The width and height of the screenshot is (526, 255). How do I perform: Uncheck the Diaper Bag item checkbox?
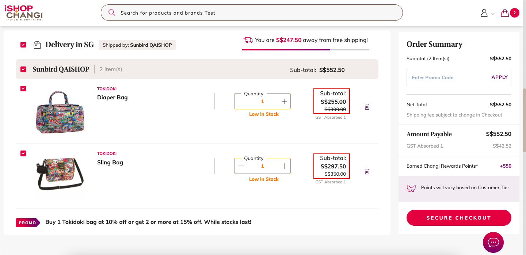(x=23, y=88)
